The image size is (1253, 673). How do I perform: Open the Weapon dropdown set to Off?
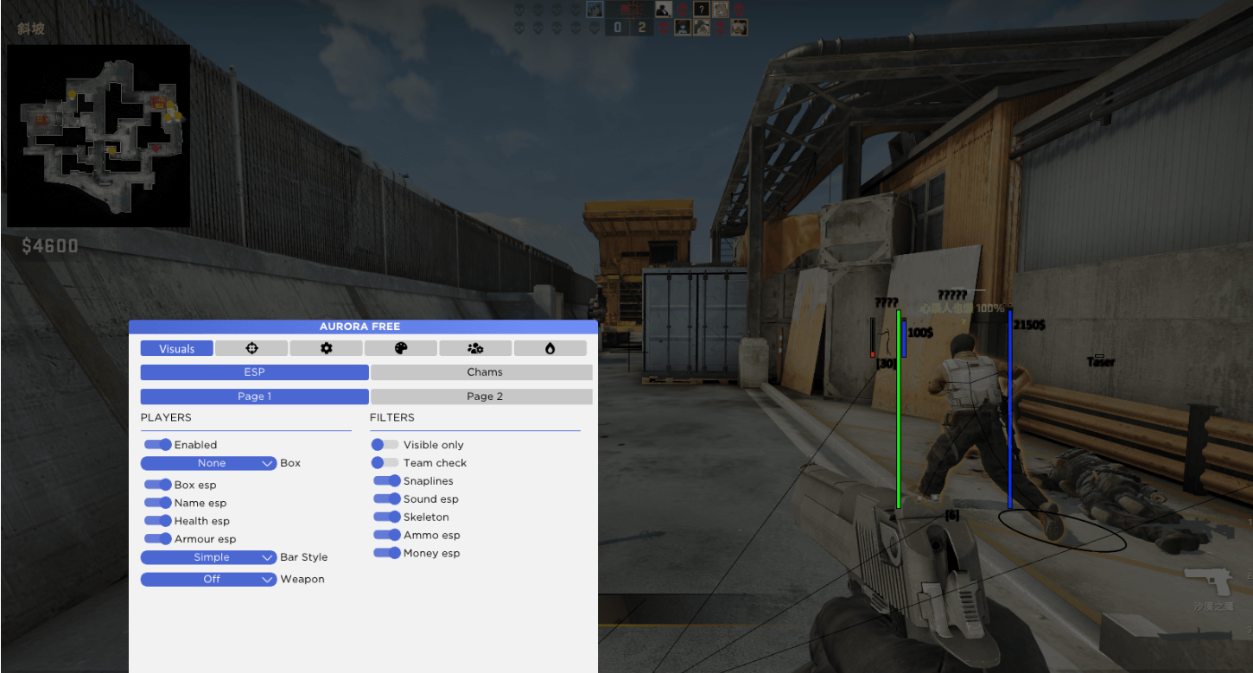[208, 579]
